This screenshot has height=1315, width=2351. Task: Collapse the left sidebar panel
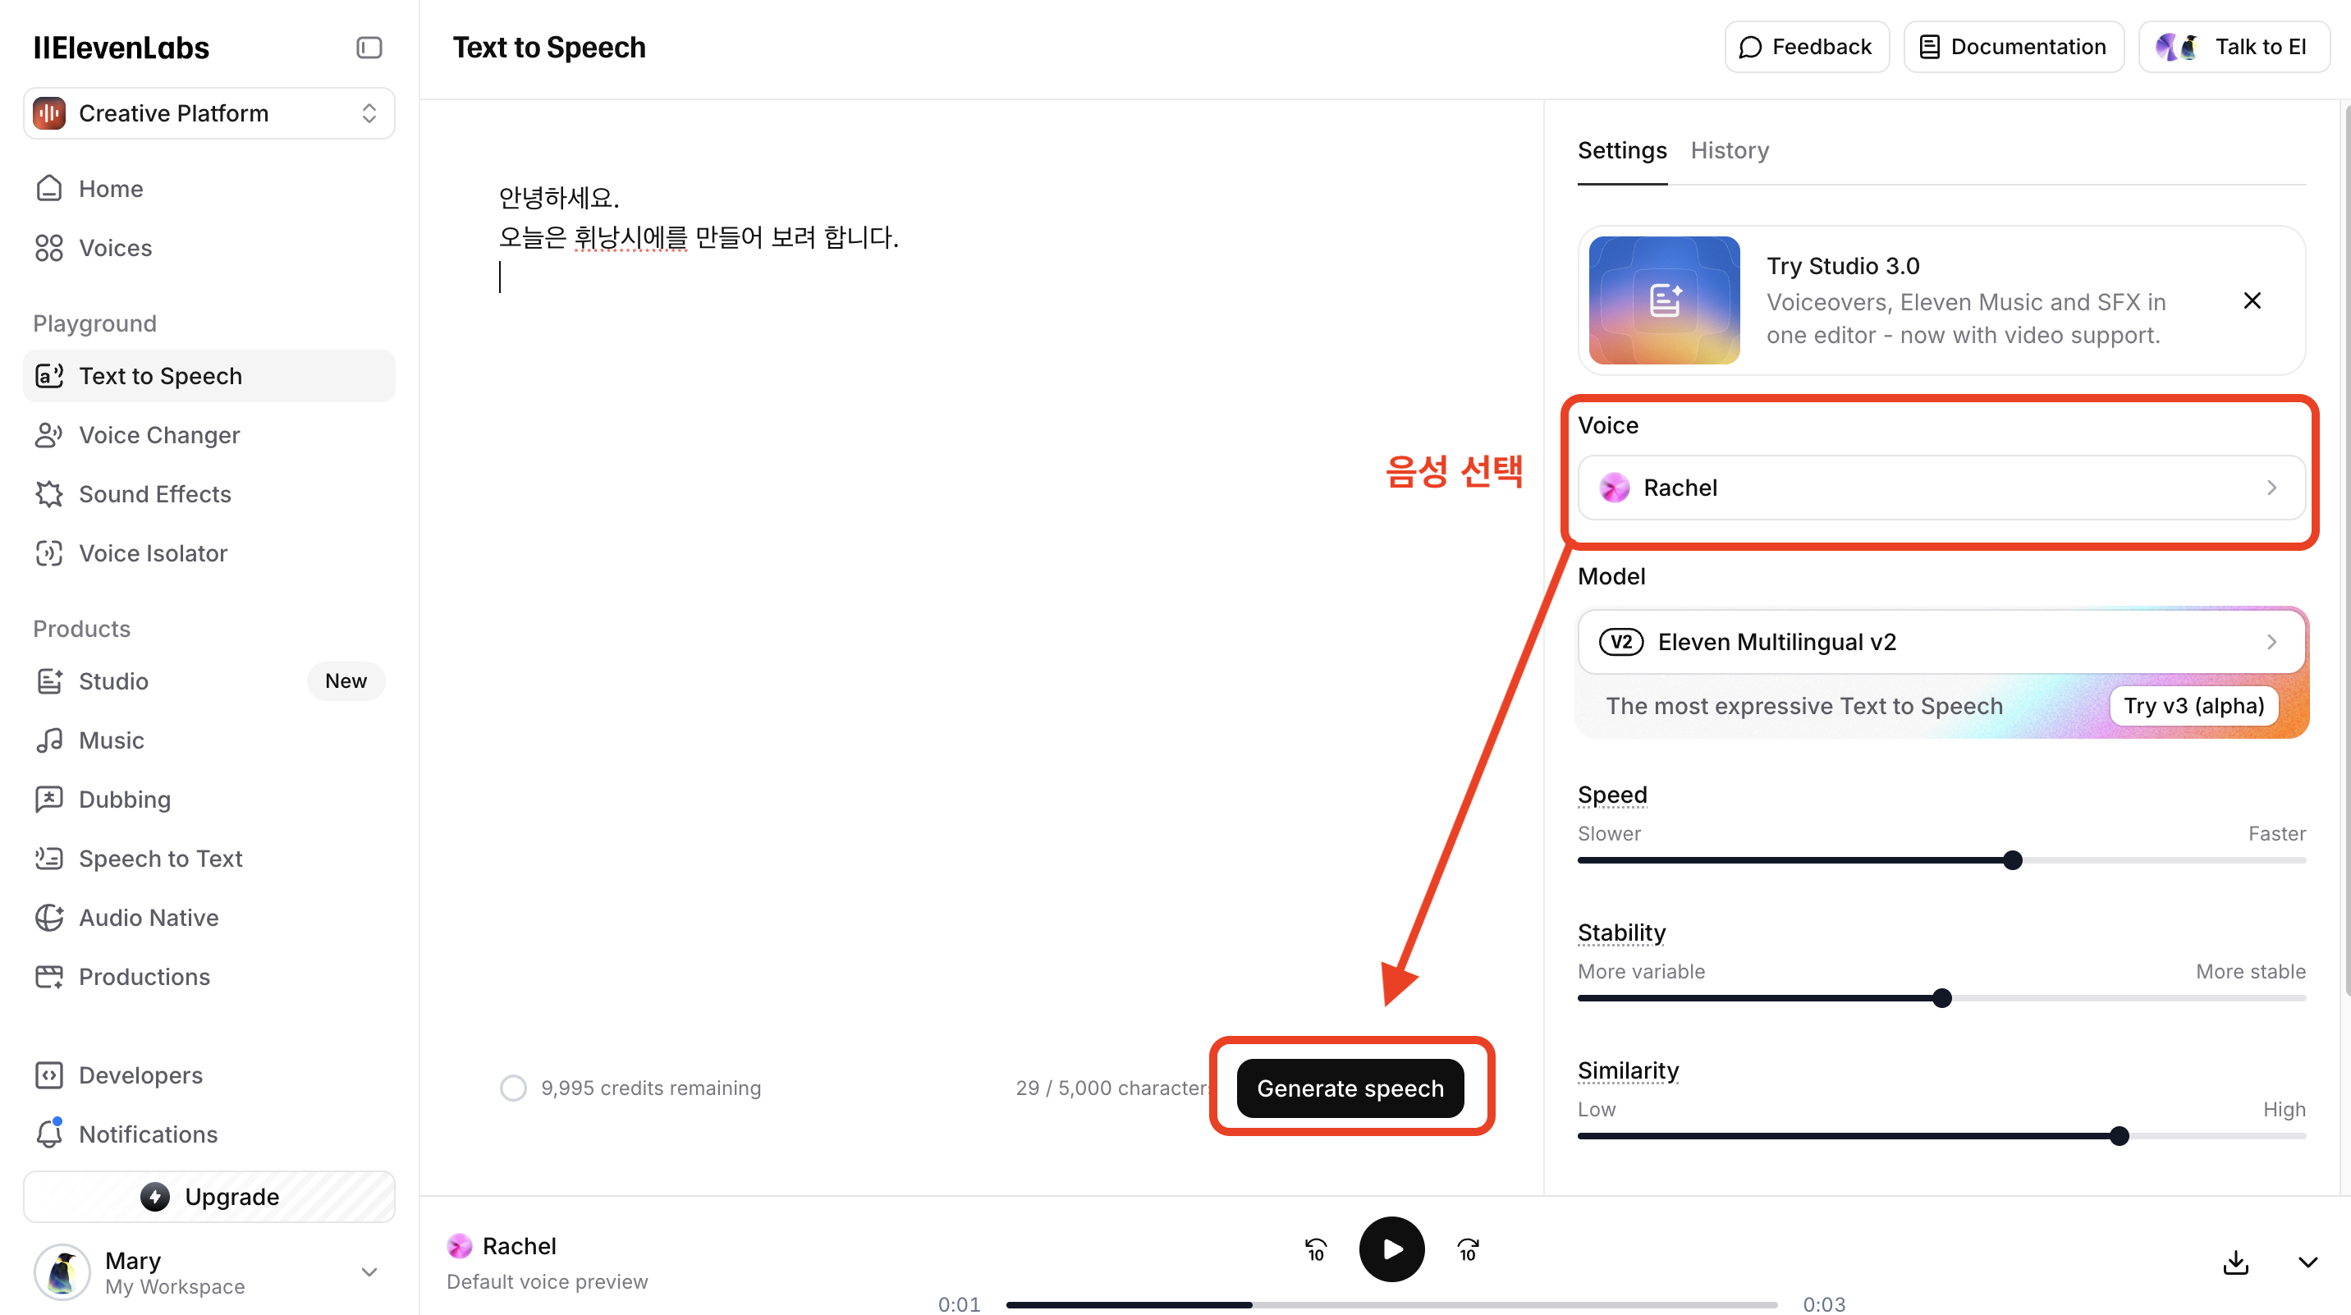pos(369,48)
